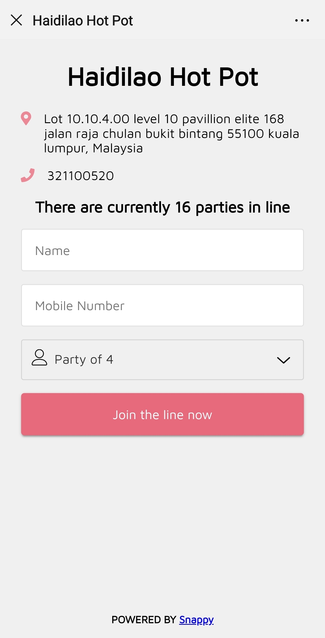
Task: Open the Snappy link in footer
Action: [x=196, y=620]
